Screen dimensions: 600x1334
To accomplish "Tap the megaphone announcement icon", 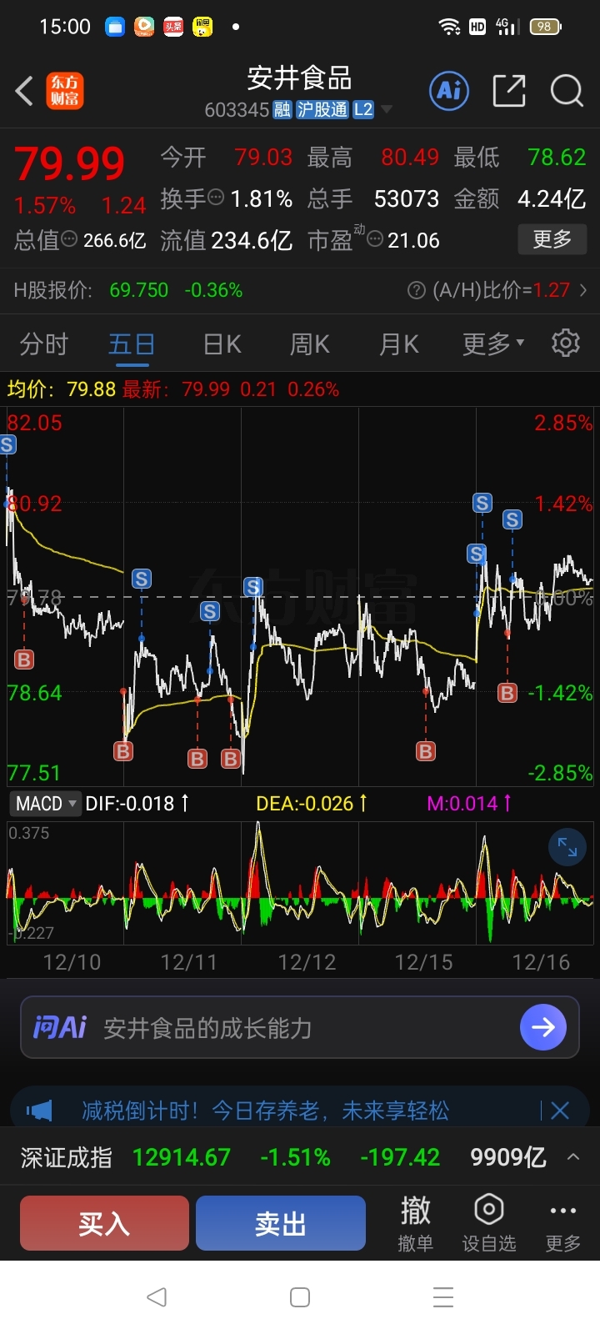I will (39, 1111).
